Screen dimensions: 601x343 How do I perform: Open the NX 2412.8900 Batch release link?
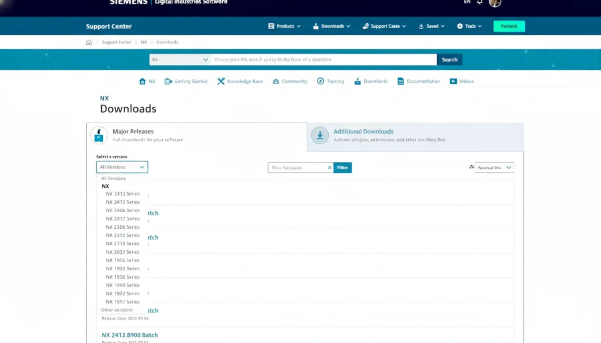[130, 335]
